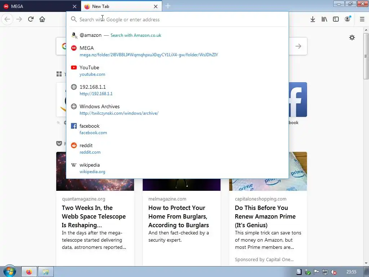
Task: Open new tab customize gear icon
Action: coord(352,38)
